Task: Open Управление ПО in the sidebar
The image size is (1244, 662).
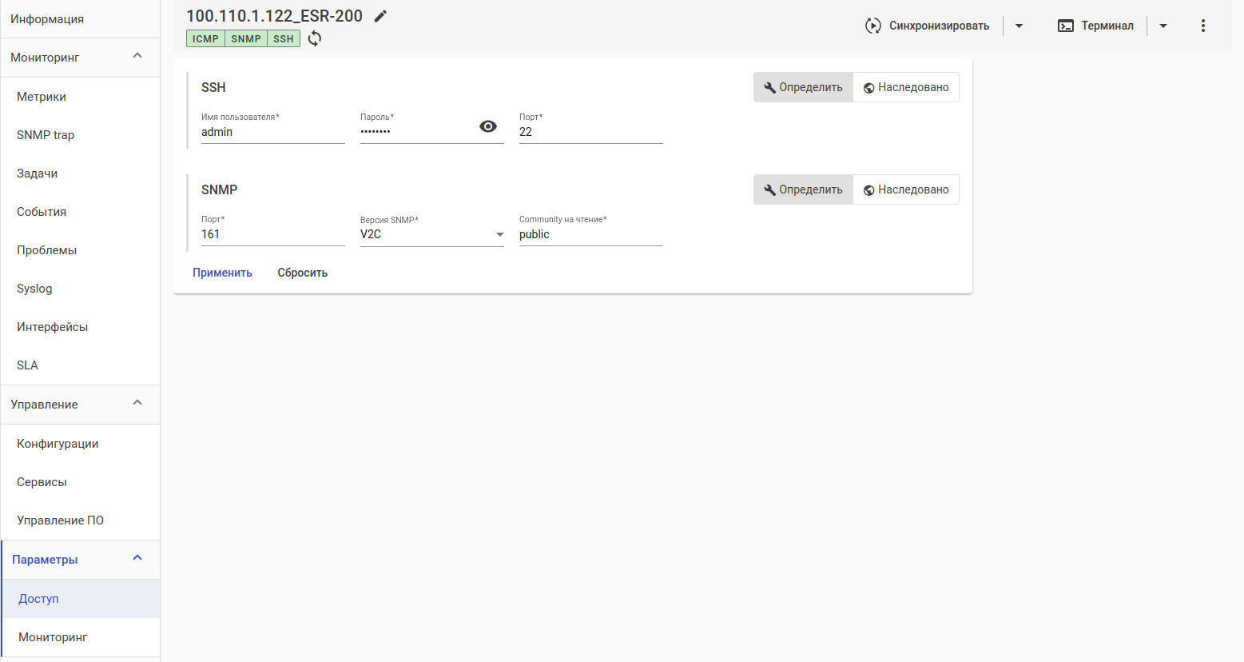Action: [x=80, y=520]
